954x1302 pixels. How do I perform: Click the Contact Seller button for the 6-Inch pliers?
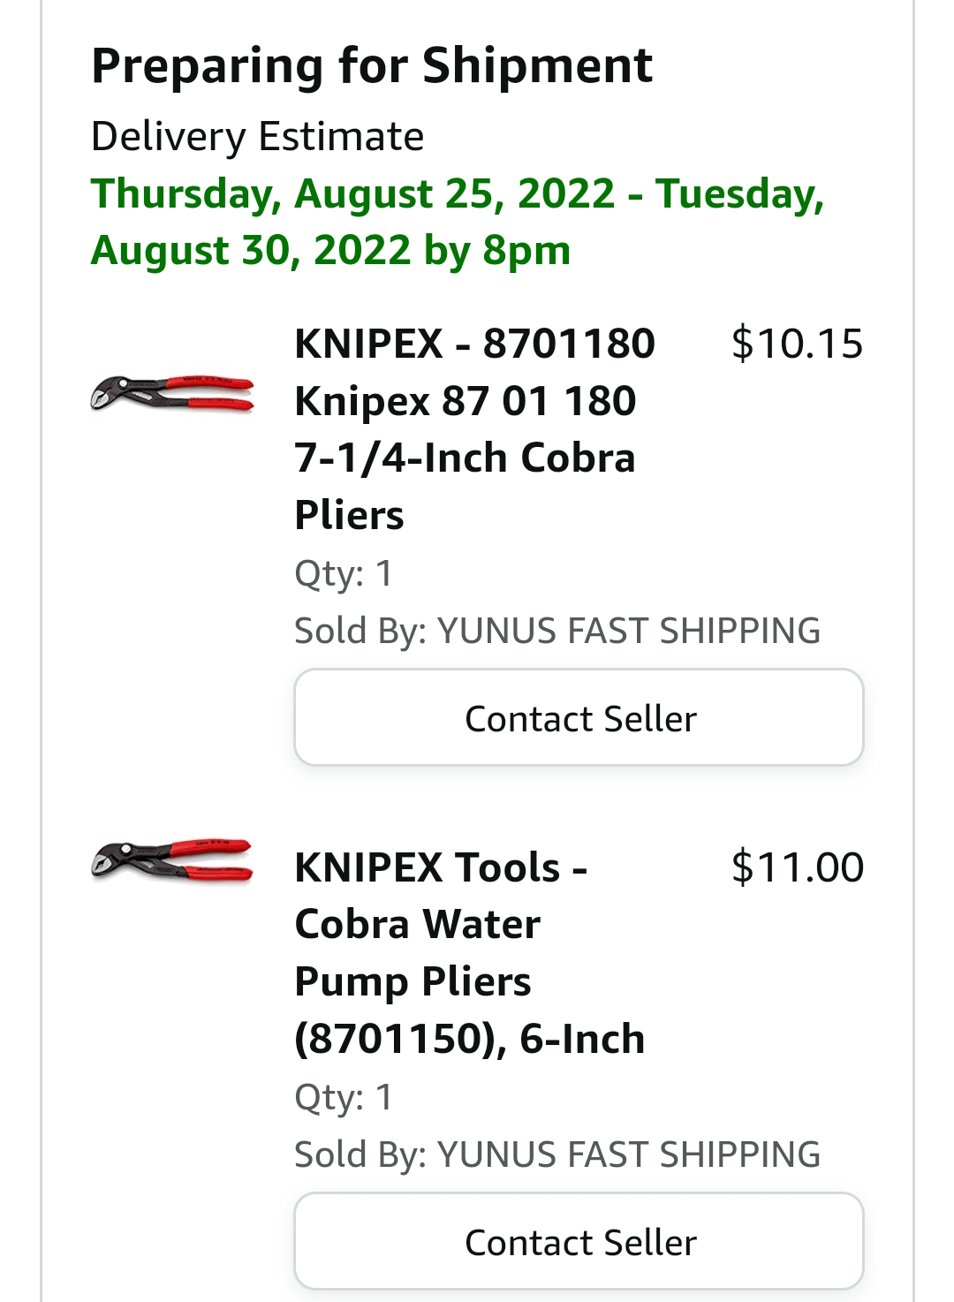[x=579, y=1240]
